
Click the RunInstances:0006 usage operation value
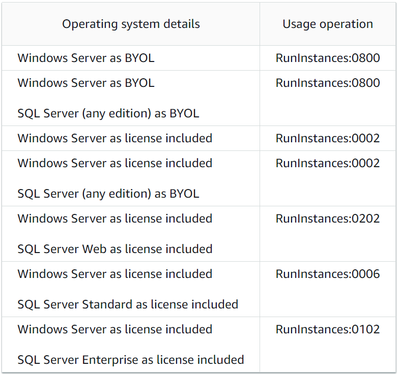tap(328, 274)
